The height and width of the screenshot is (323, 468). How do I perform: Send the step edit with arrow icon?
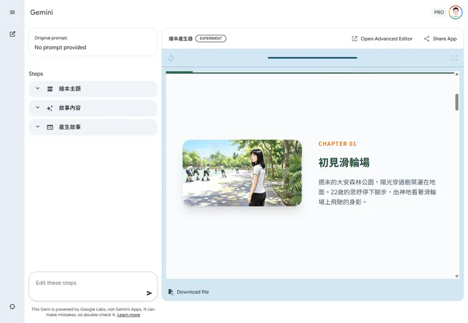tap(149, 293)
